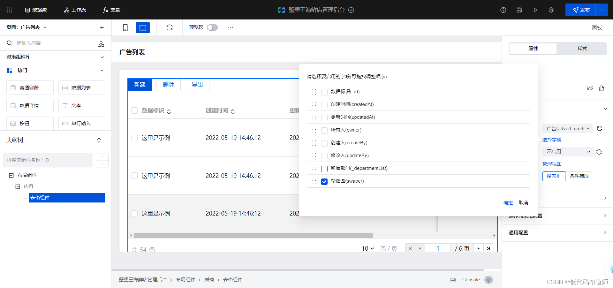
Task: Cancel field selection with 取消
Action: click(x=523, y=203)
